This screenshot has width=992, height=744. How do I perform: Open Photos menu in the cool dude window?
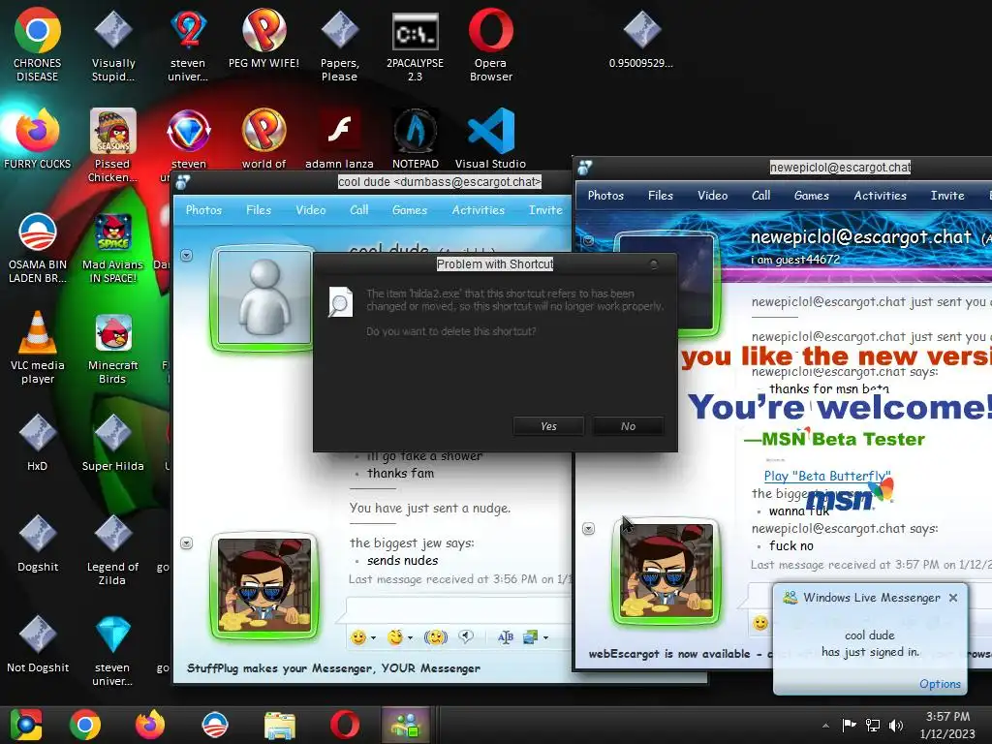[203, 210]
